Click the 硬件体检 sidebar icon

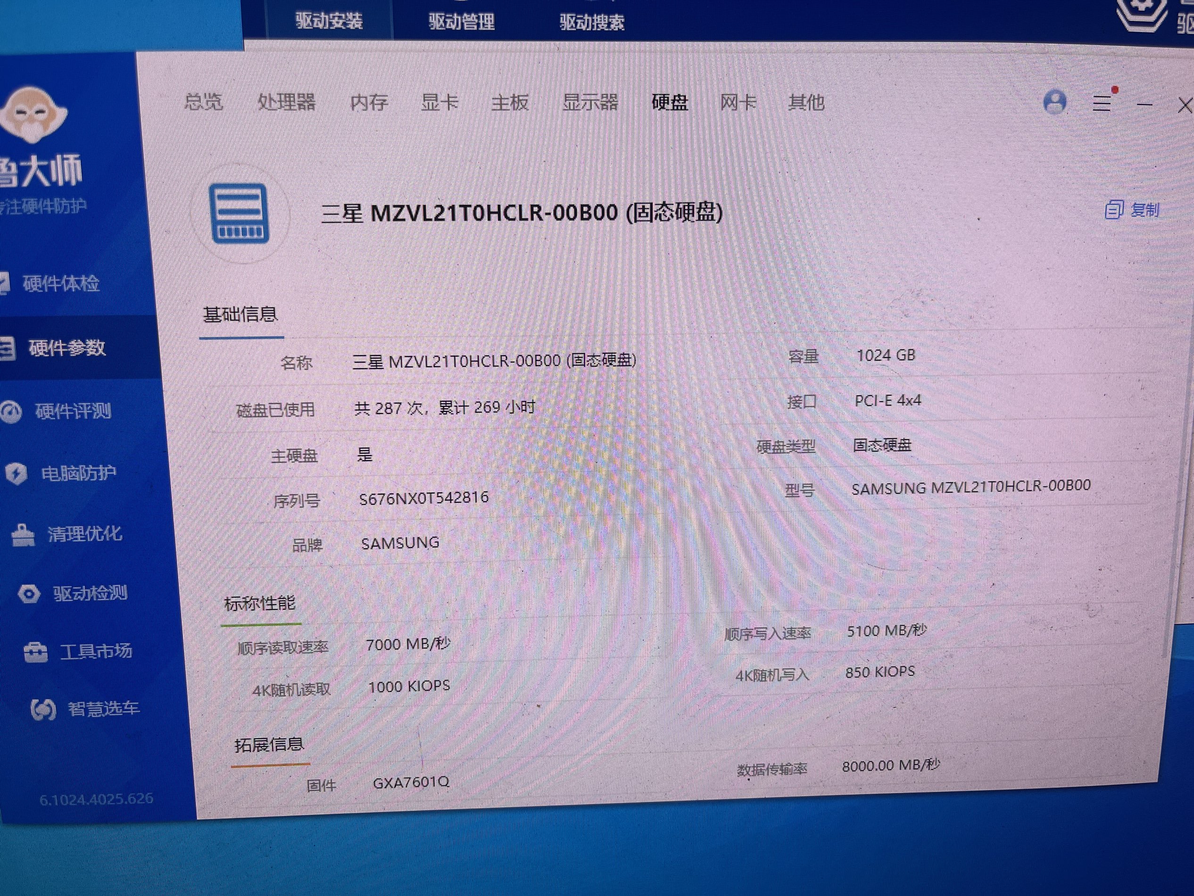(x=3, y=283)
